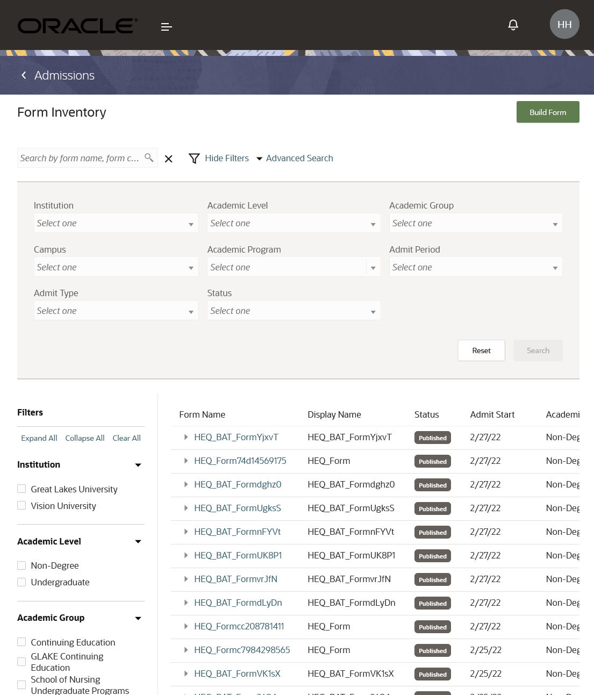Image resolution: width=594 pixels, height=695 pixels.
Task: Click the Build Form button
Action: [547, 112]
